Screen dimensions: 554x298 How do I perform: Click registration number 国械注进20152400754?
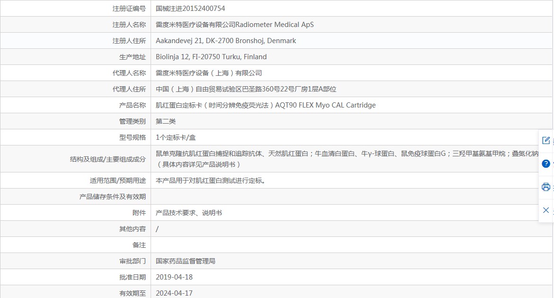tap(190, 9)
